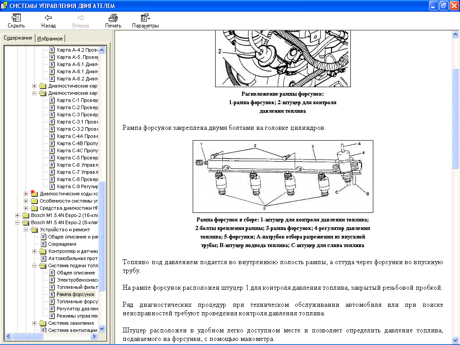Expand Средства диагностики node

click(26, 208)
